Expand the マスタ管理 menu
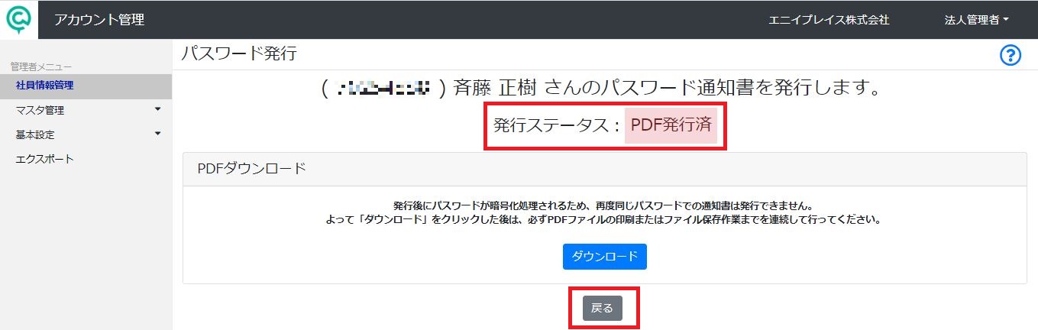Screen dimensions: 1038x330 click(x=86, y=110)
